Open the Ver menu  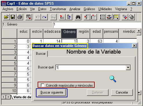coord(32,9)
